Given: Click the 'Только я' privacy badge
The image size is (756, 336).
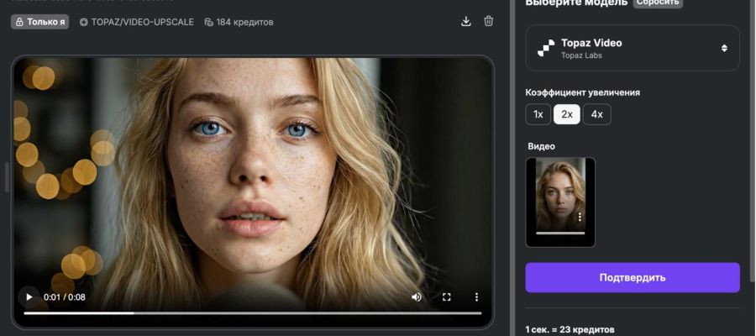Looking at the screenshot, I should pyautogui.click(x=40, y=22).
